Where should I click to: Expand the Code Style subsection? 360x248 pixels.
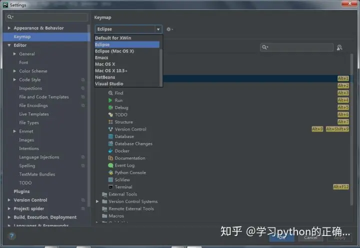click(14, 79)
